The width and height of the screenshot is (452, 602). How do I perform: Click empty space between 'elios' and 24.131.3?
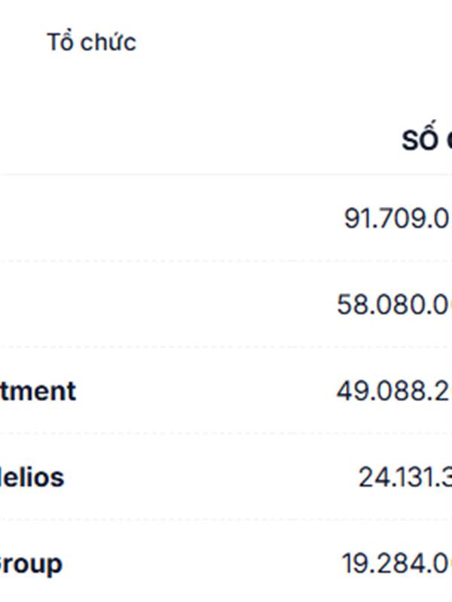coord(212,477)
